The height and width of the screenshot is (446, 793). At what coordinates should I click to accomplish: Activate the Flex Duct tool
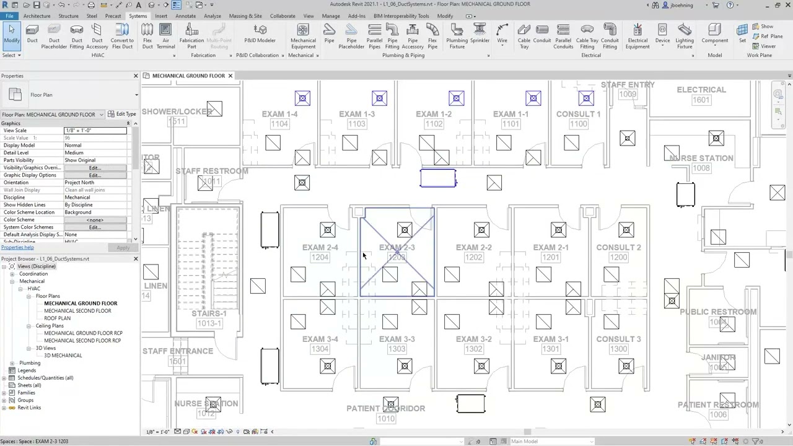pos(147,35)
